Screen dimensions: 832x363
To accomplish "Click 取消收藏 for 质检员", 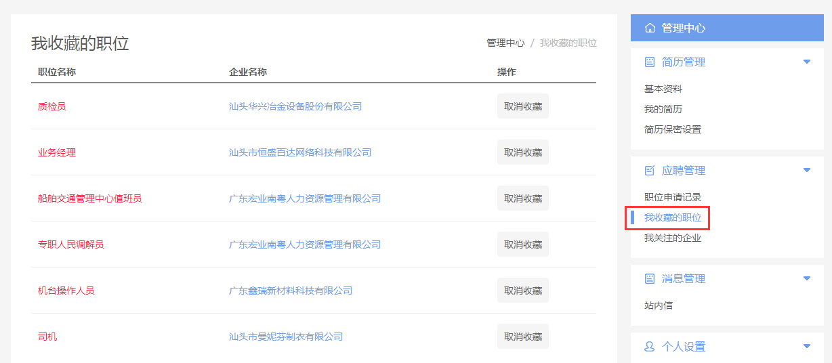I will pyautogui.click(x=523, y=106).
